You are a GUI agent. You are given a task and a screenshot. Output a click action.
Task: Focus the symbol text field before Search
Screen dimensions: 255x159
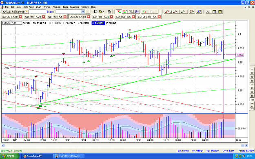[x=37, y=12]
